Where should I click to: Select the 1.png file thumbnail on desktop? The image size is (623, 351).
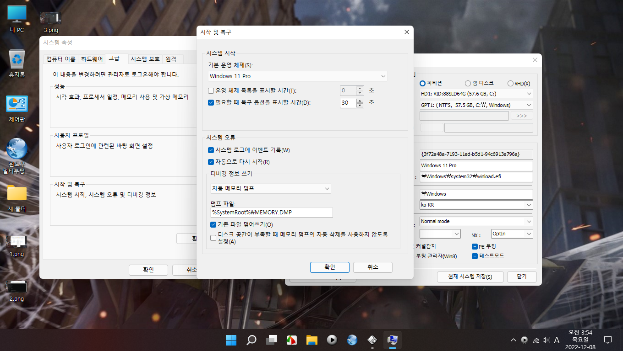point(17,246)
